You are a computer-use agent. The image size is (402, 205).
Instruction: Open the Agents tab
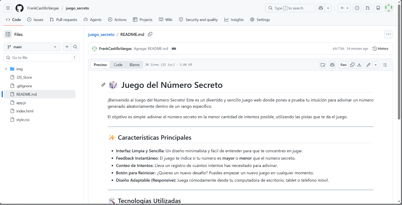pyautogui.click(x=92, y=20)
